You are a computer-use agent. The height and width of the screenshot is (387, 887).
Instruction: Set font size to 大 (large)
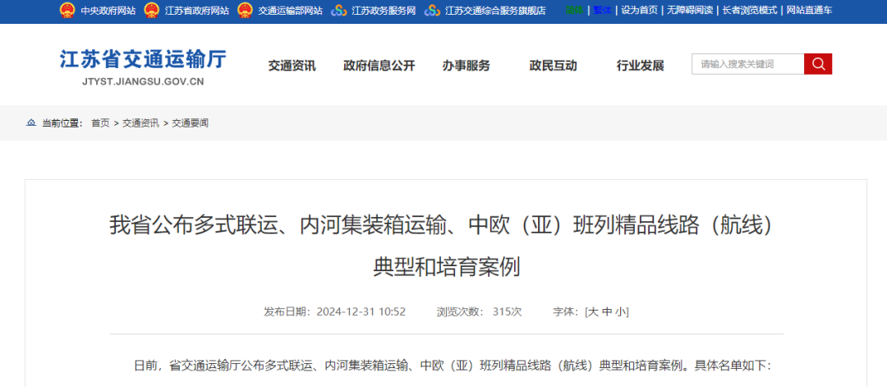pyautogui.click(x=593, y=312)
